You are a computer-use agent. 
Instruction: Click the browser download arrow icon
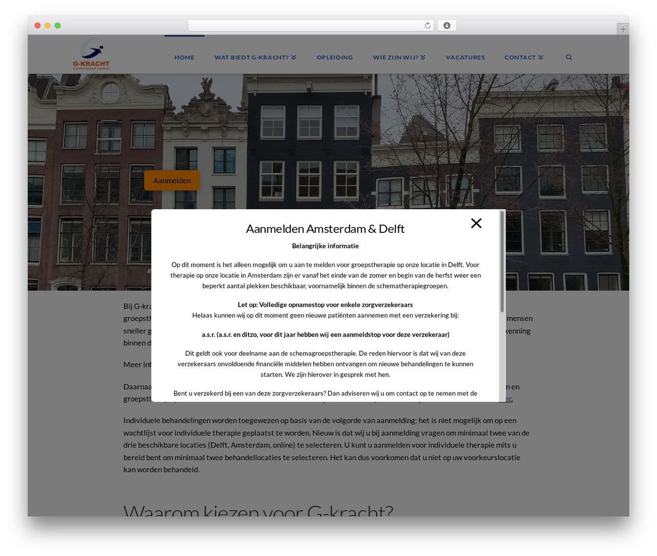click(x=447, y=26)
